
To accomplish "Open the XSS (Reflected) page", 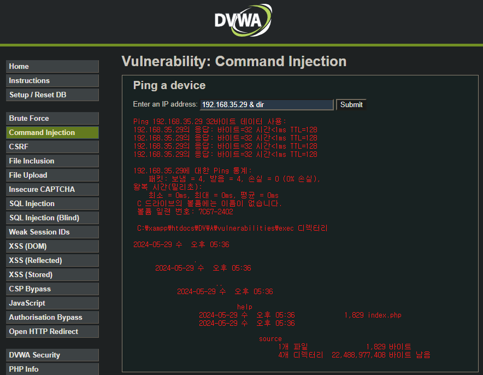I will pyautogui.click(x=52, y=260).
